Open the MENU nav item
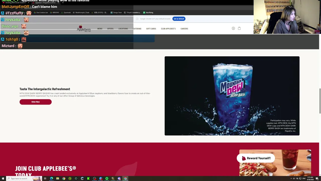 [x=100, y=29]
